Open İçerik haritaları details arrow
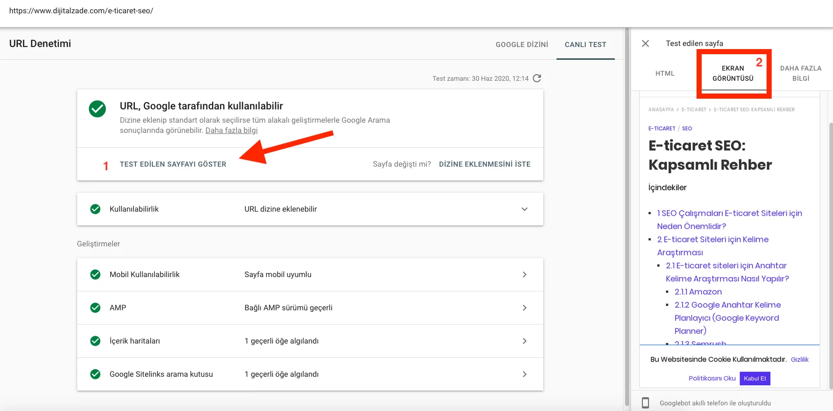Viewport: 833px width, 411px height. coord(524,341)
